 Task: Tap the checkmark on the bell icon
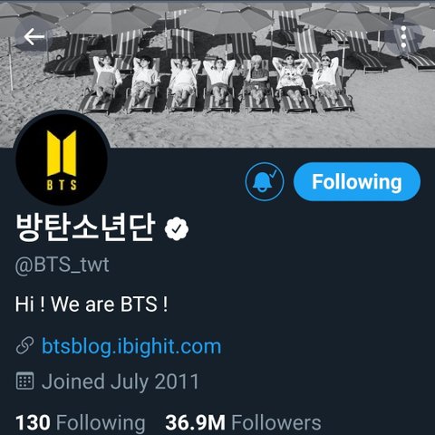[274, 173]
